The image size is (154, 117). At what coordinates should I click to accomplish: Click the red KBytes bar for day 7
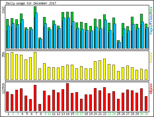coord(35,98)
